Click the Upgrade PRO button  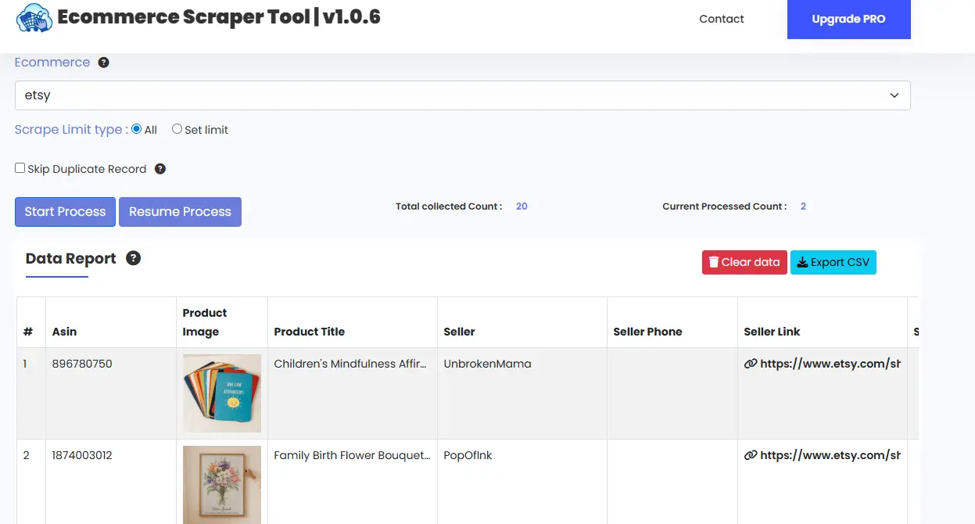coord(848,19)
